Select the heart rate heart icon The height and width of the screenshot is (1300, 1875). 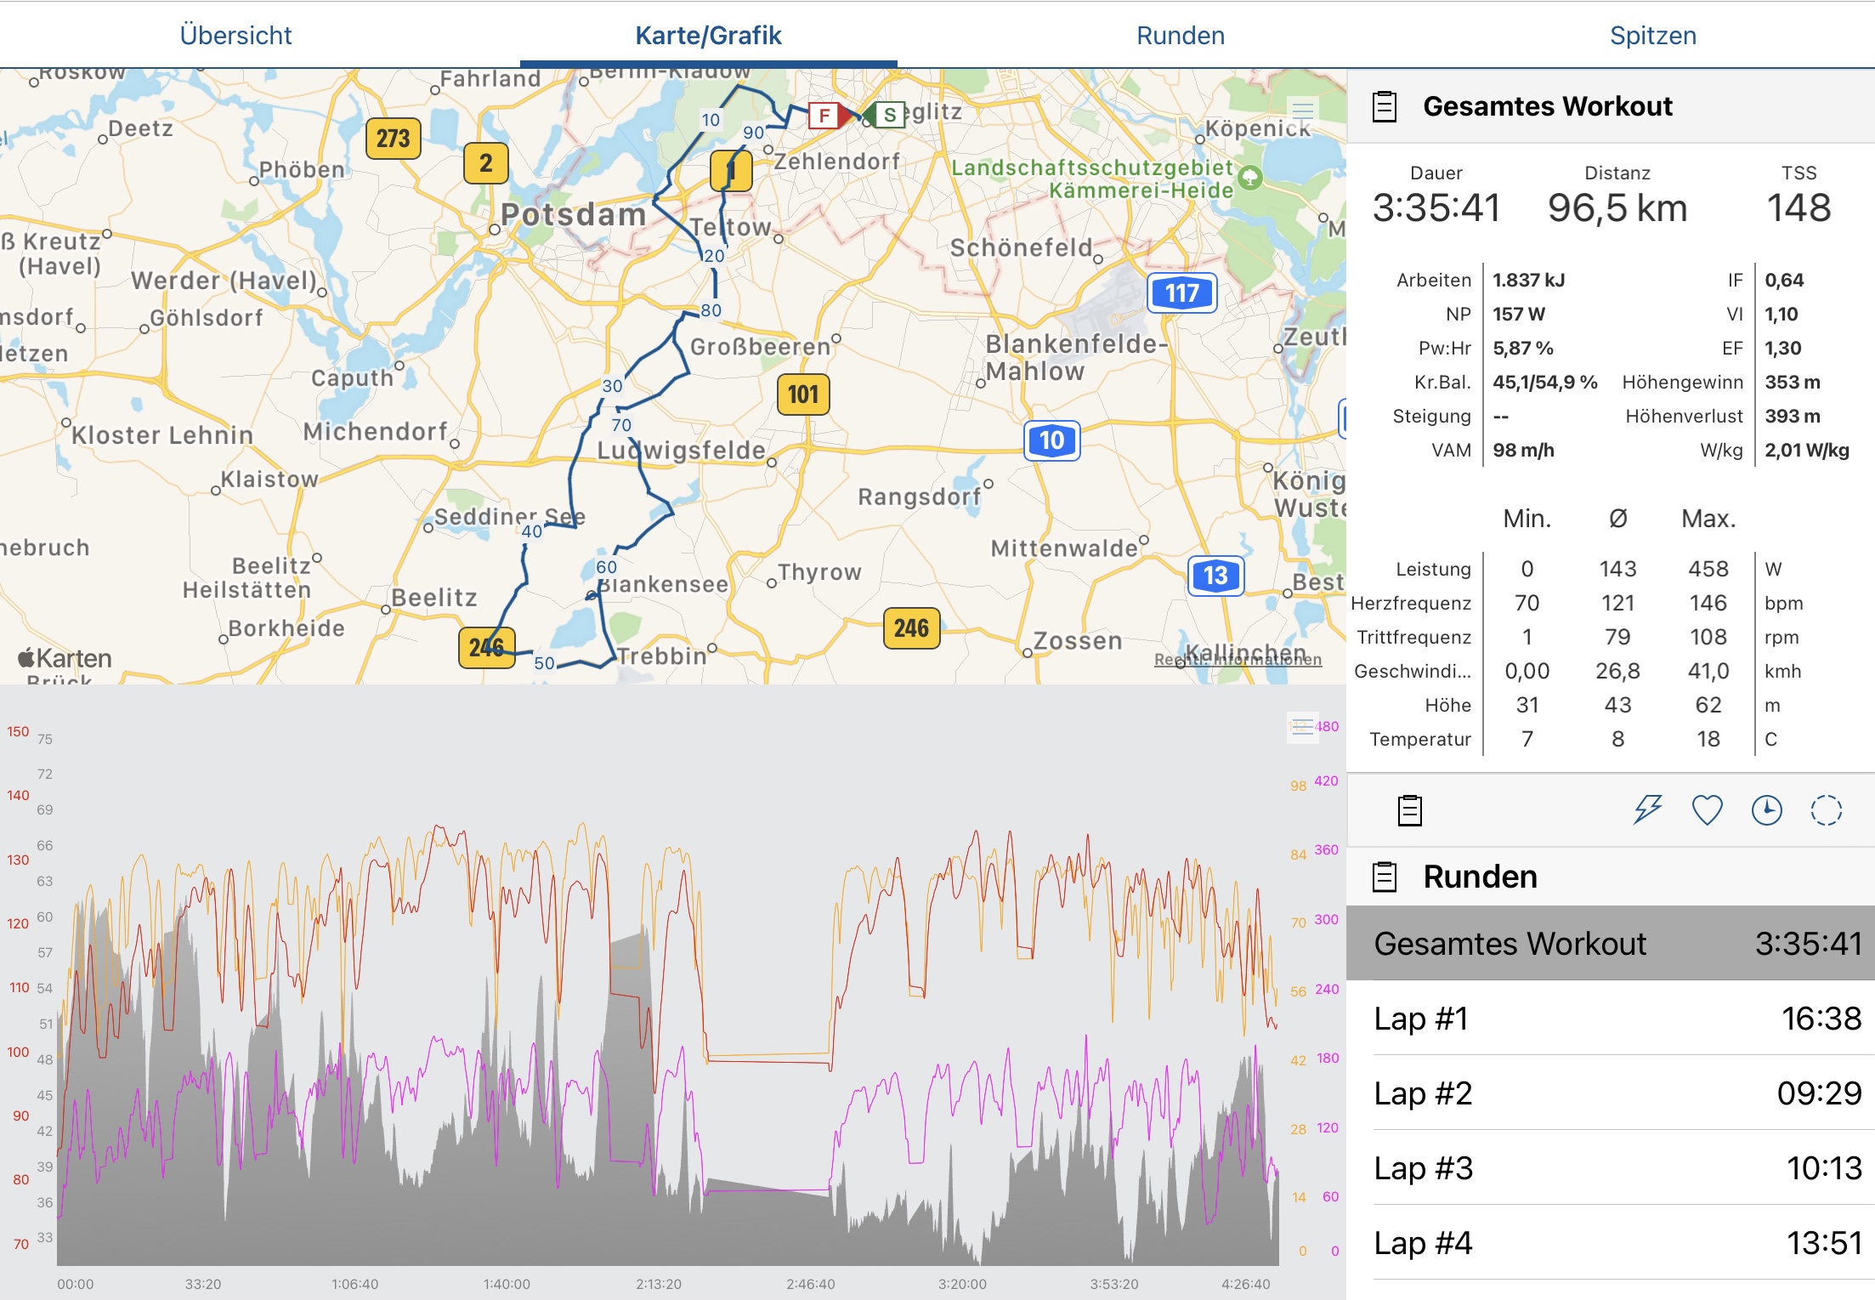[1707, 809]
